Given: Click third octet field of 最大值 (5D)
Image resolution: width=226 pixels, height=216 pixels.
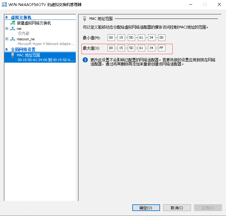Looking at the screenshot, I should pyautogui.click(x=131, y=48).
